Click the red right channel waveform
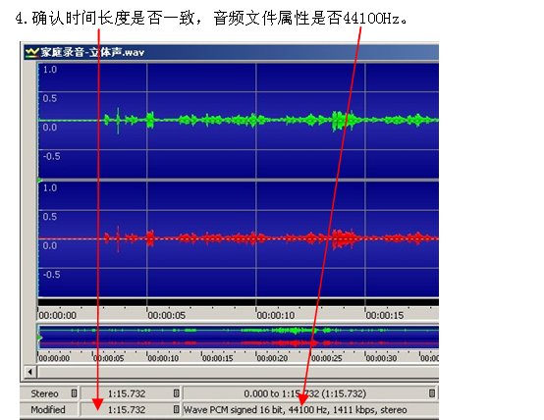Screen dimensions: 544x420 [239, 238]
